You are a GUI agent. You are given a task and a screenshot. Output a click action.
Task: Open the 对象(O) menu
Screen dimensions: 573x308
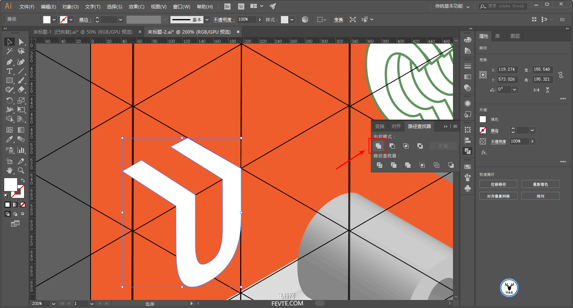coord(70,6)
